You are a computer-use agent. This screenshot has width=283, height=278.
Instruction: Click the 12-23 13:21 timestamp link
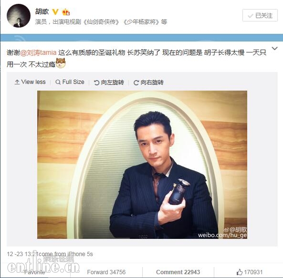23,254
